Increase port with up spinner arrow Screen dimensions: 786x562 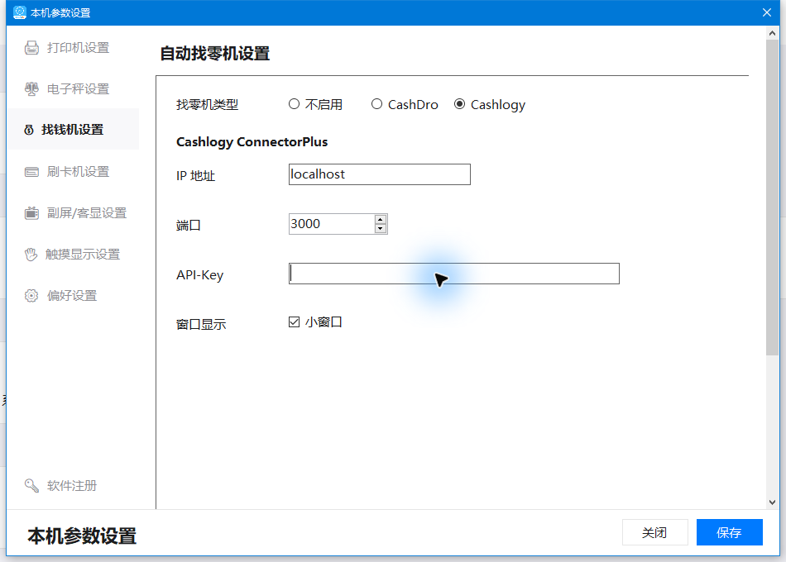[x=381, y=219]
